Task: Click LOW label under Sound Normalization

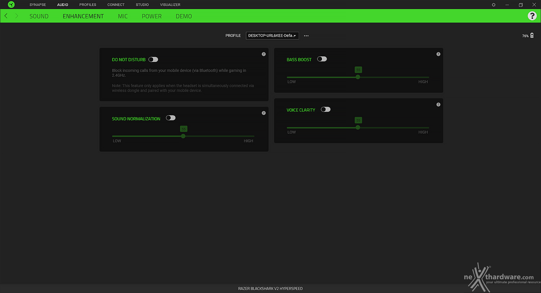Action: [x=117, y=141]
